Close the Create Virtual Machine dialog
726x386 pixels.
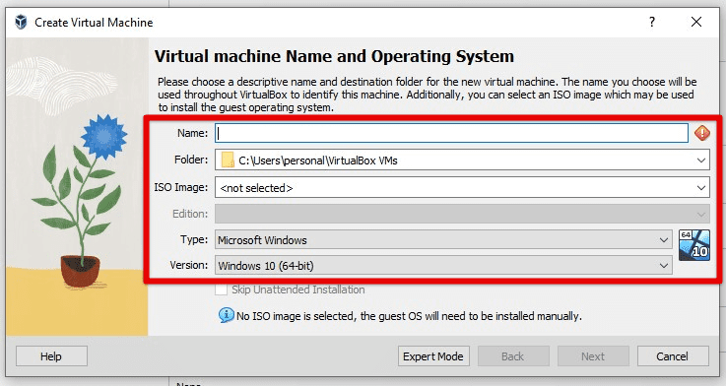tap(695, 22)
